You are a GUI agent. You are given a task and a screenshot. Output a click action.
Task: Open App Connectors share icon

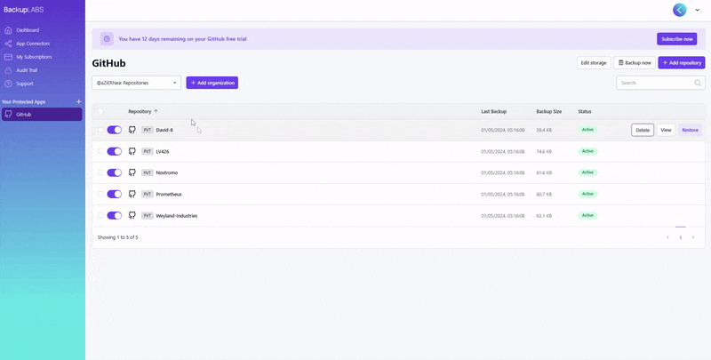click(x=8, y=44)
